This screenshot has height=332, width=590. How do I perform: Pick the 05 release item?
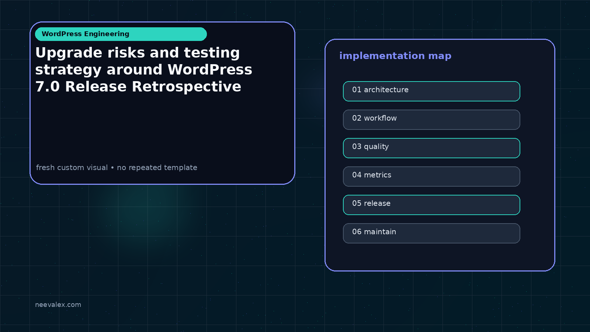[x=431, y=205]
